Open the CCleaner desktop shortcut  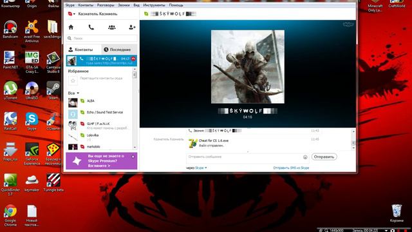point(53,121)
